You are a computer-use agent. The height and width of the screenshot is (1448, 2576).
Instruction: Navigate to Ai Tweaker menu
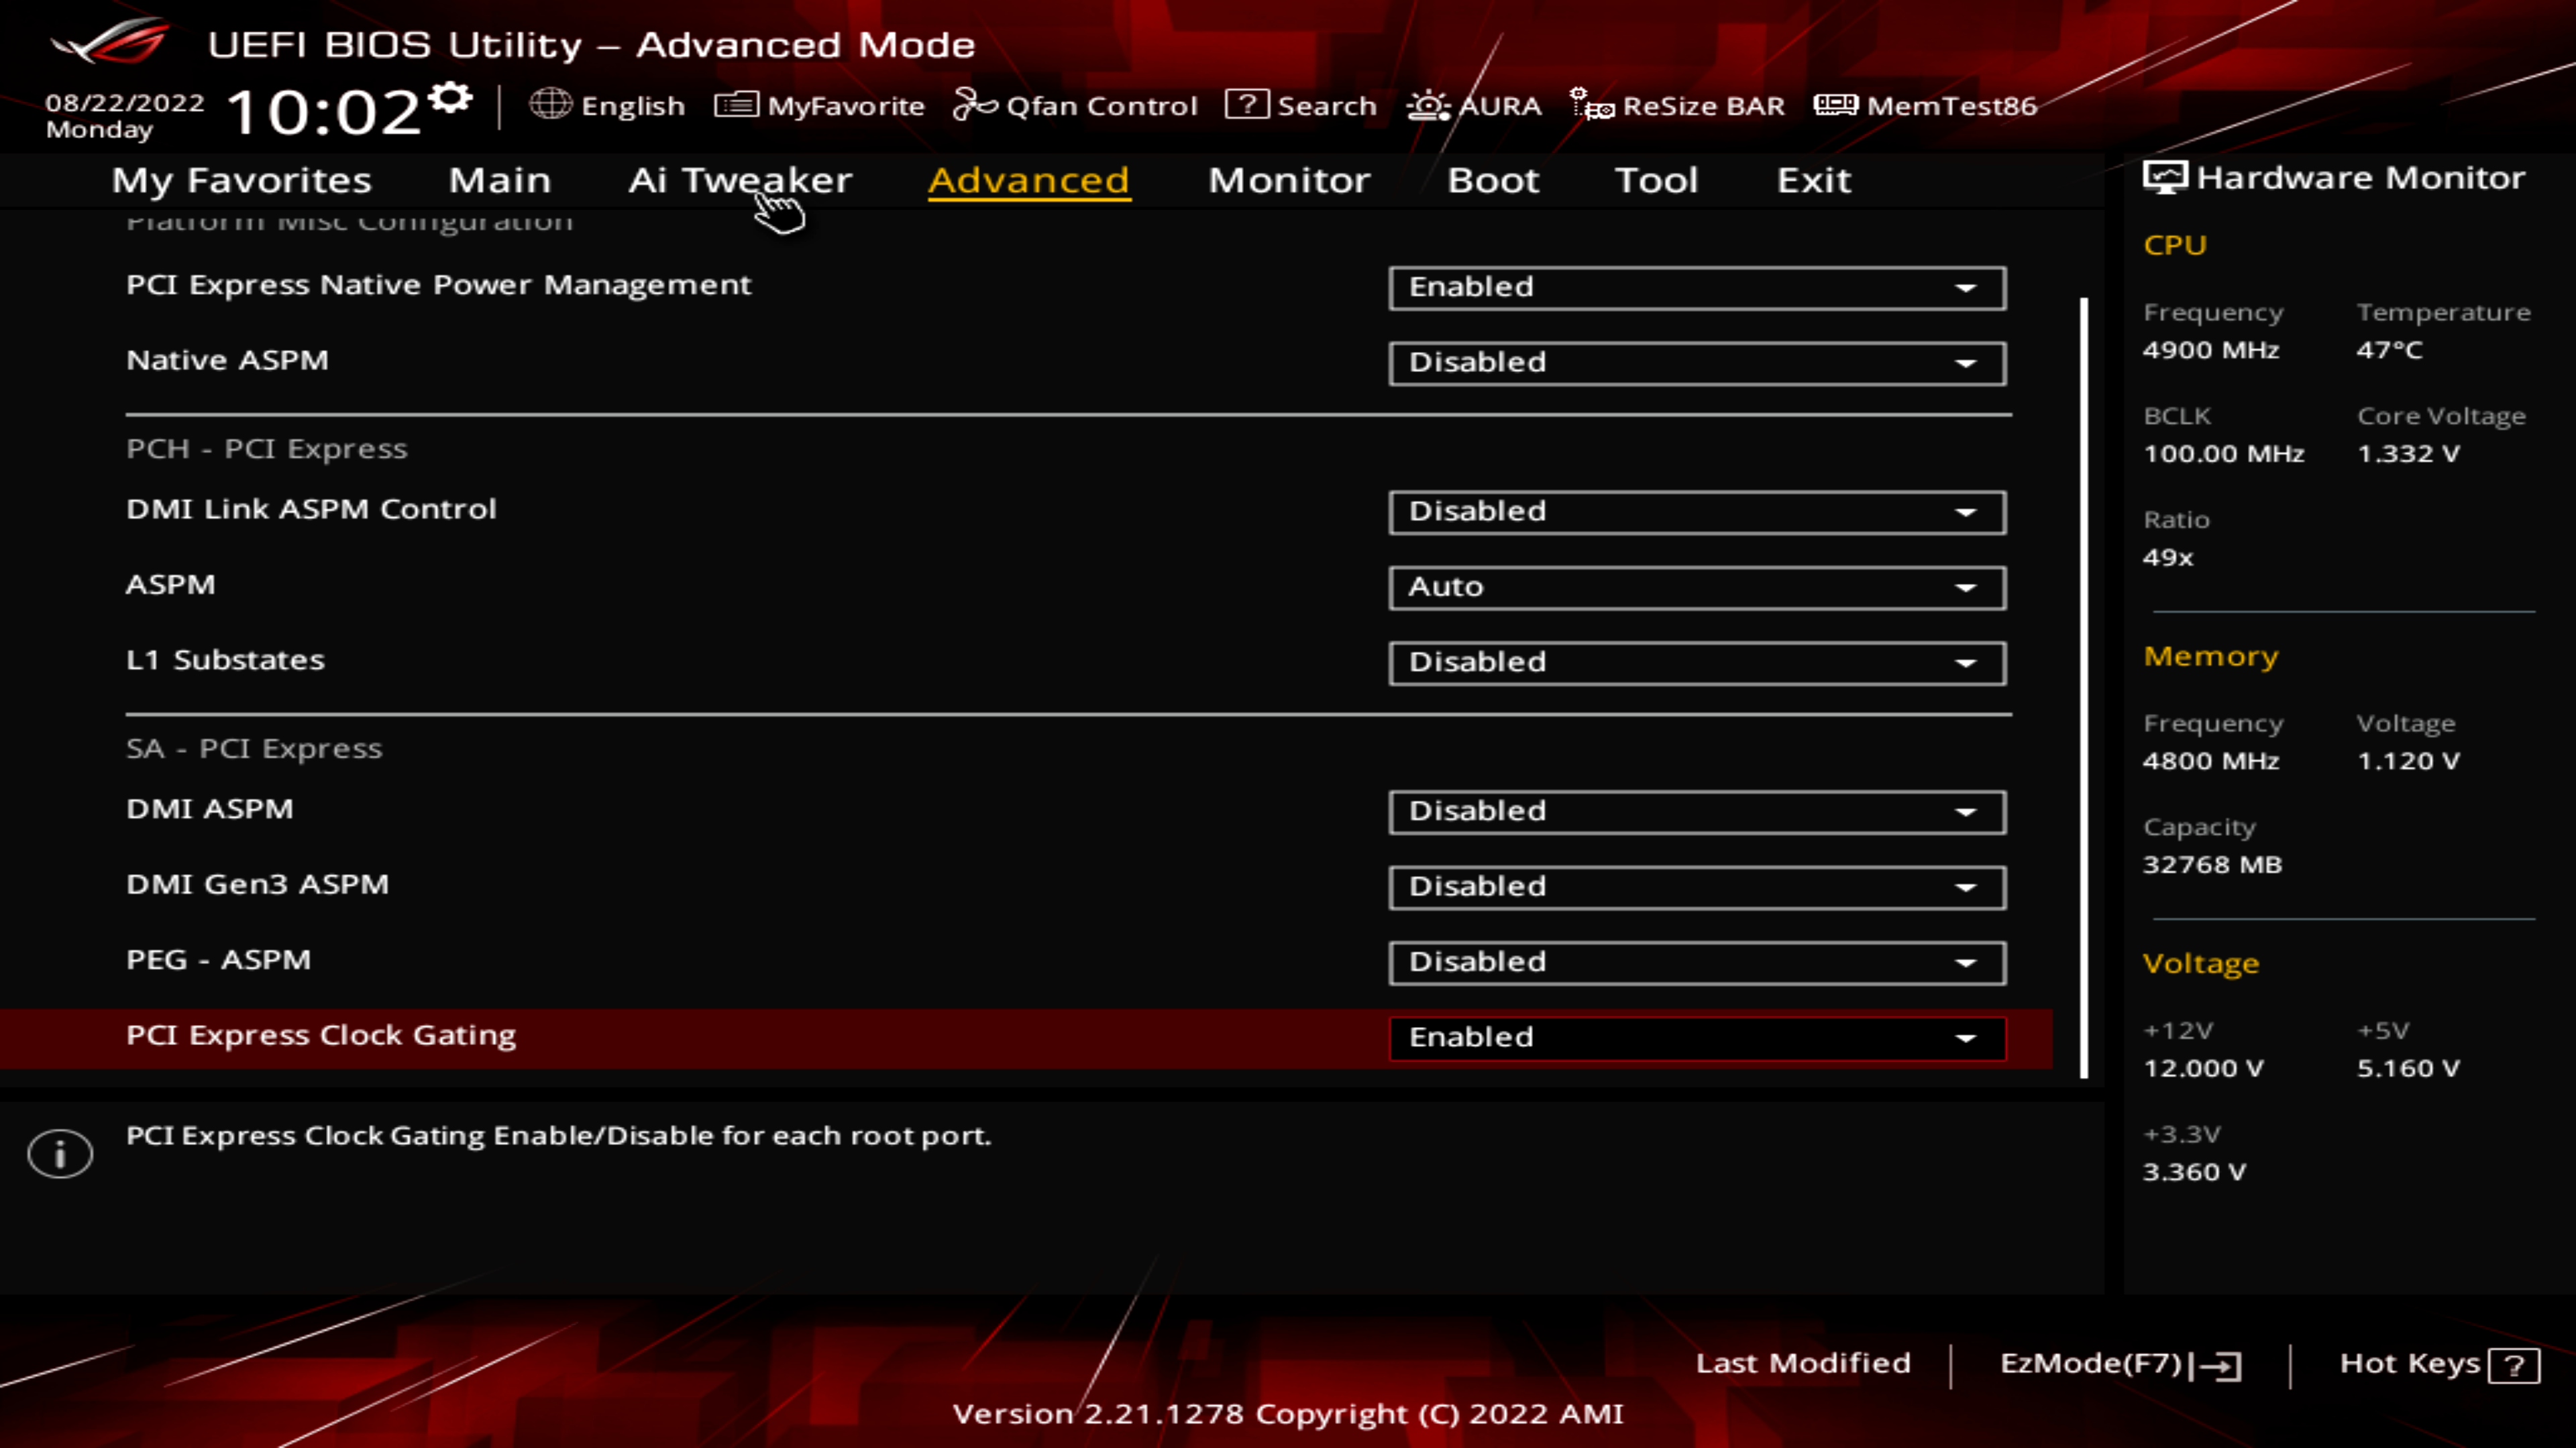click(739, 178)
